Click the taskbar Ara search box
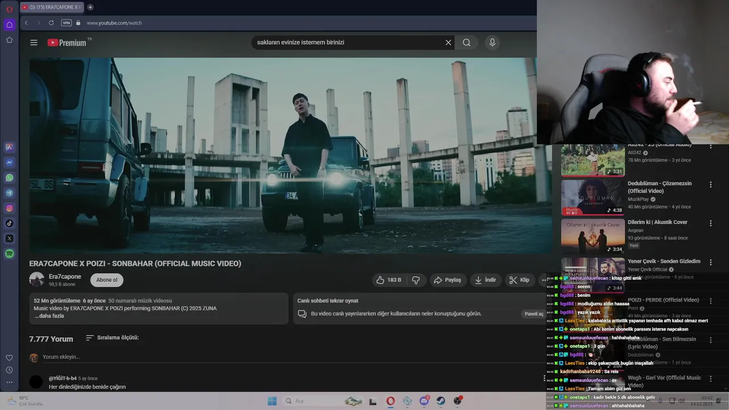The image size is (729, 410). click(322, 401)
